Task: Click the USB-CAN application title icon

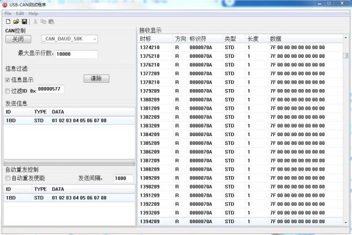Action: pyautogui.click(x=5, y=4)
